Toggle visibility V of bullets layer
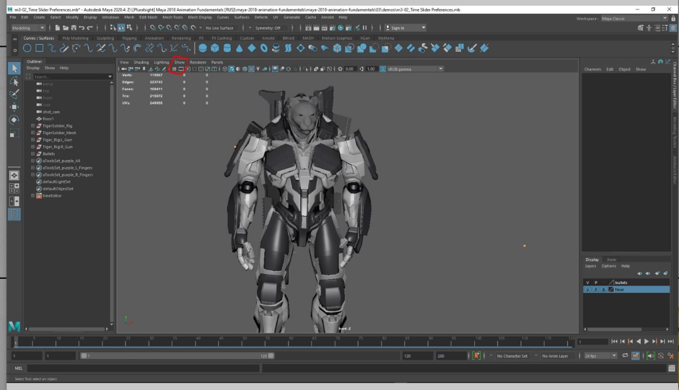This screenshot has width=679, height=390. (588, 282)
